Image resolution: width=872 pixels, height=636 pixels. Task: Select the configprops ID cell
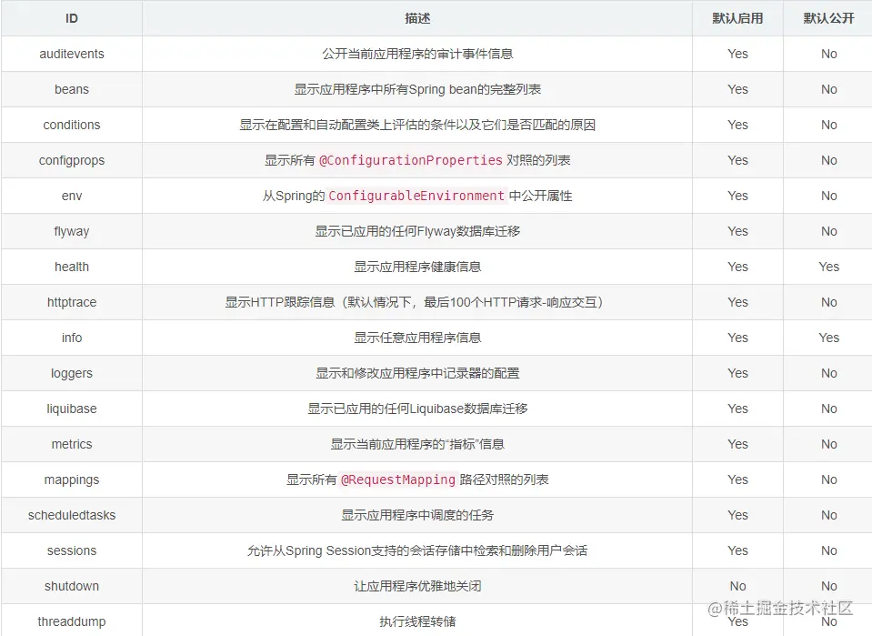pyautogui.click(x=72, y=161)
